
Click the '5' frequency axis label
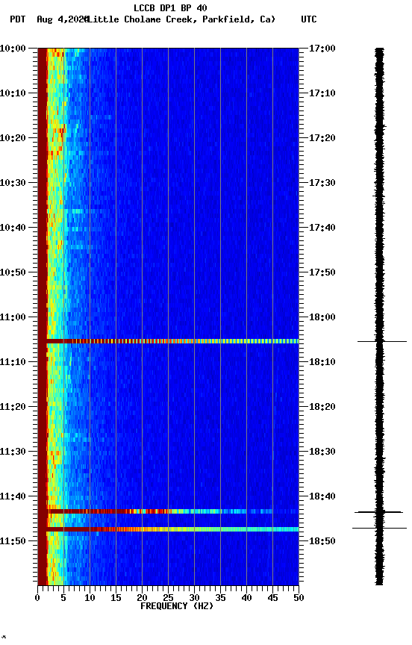(63, 598)
